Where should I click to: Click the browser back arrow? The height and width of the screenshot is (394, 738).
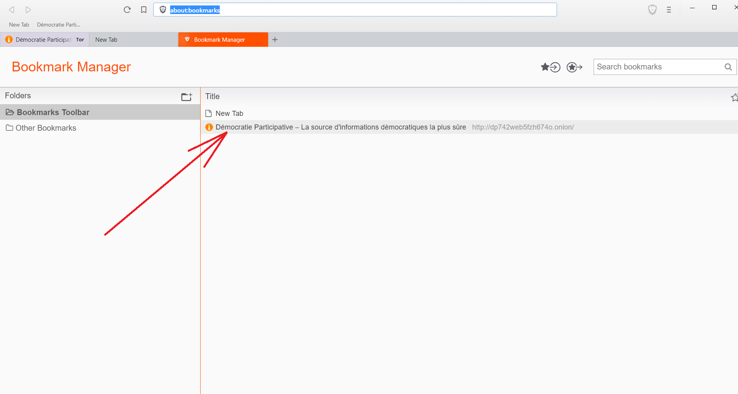[12, 10]
